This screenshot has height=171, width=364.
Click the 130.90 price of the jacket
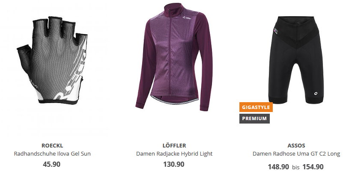[x=173, y=164]
